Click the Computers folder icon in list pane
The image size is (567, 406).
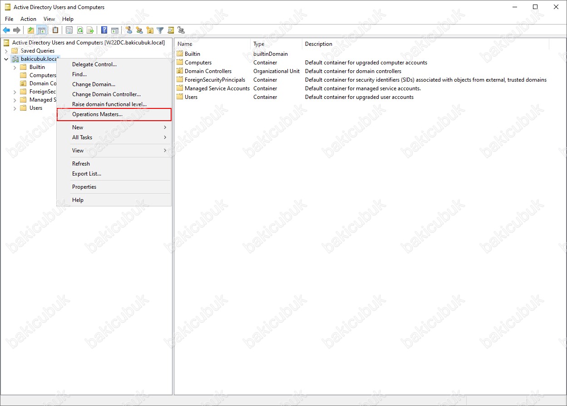180,63
